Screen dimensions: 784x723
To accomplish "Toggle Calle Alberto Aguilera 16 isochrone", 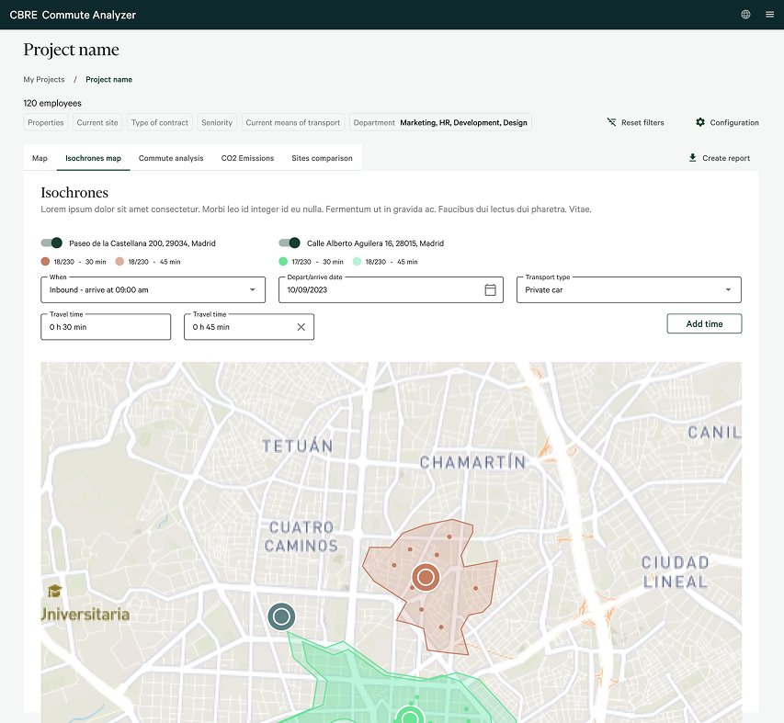I will (x=290, y=243).
